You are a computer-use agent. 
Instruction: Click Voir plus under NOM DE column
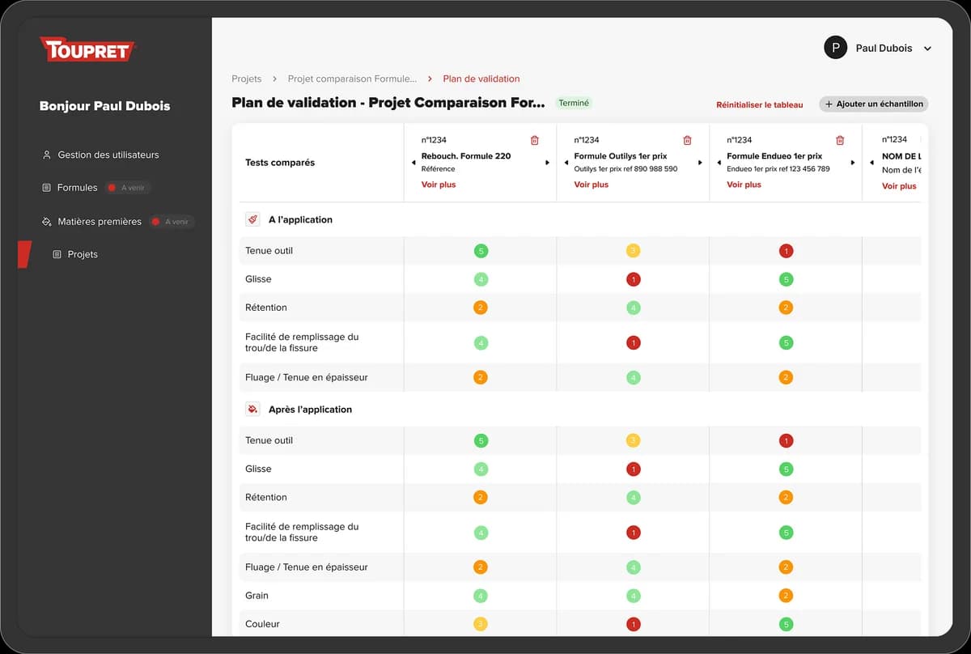(899, 186)
